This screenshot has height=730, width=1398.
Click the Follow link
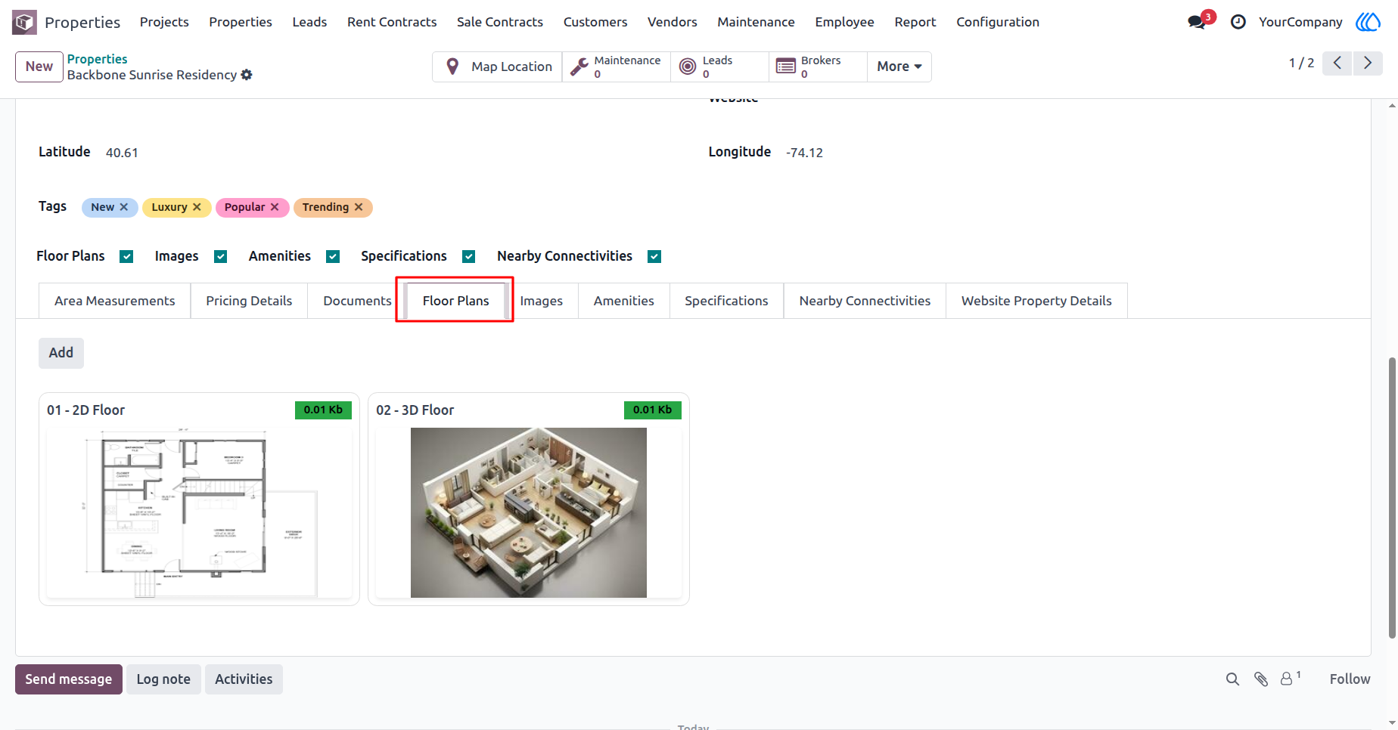(1350, 679)
